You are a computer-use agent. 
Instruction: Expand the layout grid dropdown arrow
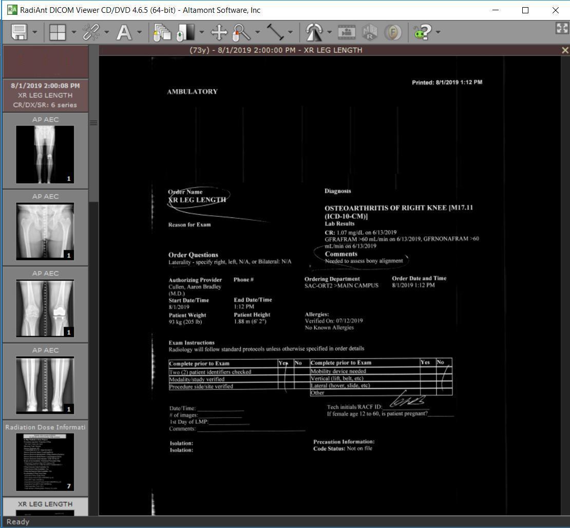74,32
